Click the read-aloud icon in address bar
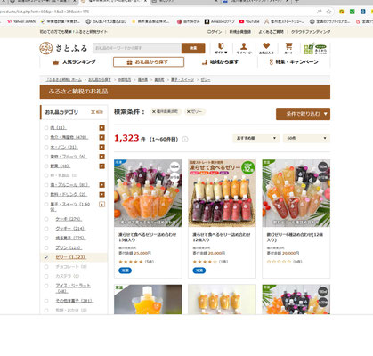 320,12
